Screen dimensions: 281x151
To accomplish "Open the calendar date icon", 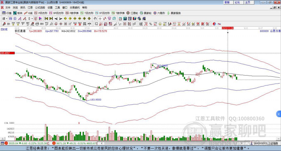I will pyautogui.click(x=120, y=19).
